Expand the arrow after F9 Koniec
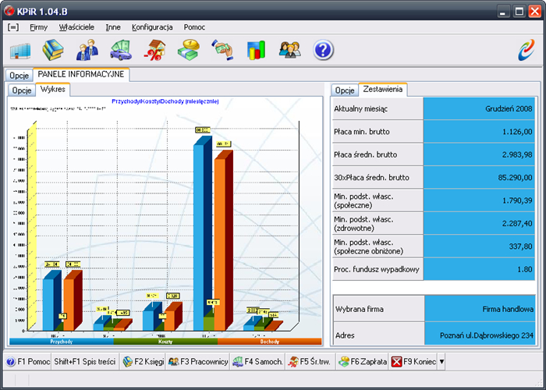The width and height of the screenshot is (546, 390). 442,362
